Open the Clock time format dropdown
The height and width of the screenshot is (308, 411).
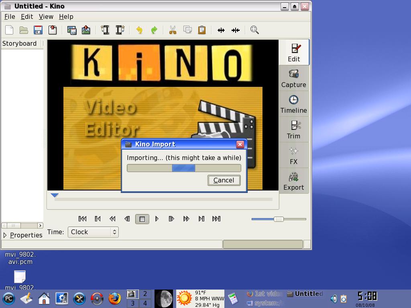[x=93, y=232]
